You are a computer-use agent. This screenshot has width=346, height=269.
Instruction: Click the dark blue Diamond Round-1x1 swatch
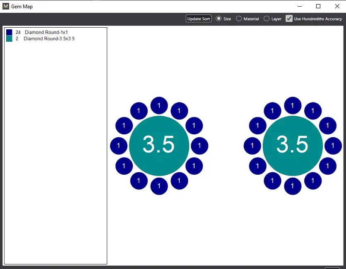point(9,32)
